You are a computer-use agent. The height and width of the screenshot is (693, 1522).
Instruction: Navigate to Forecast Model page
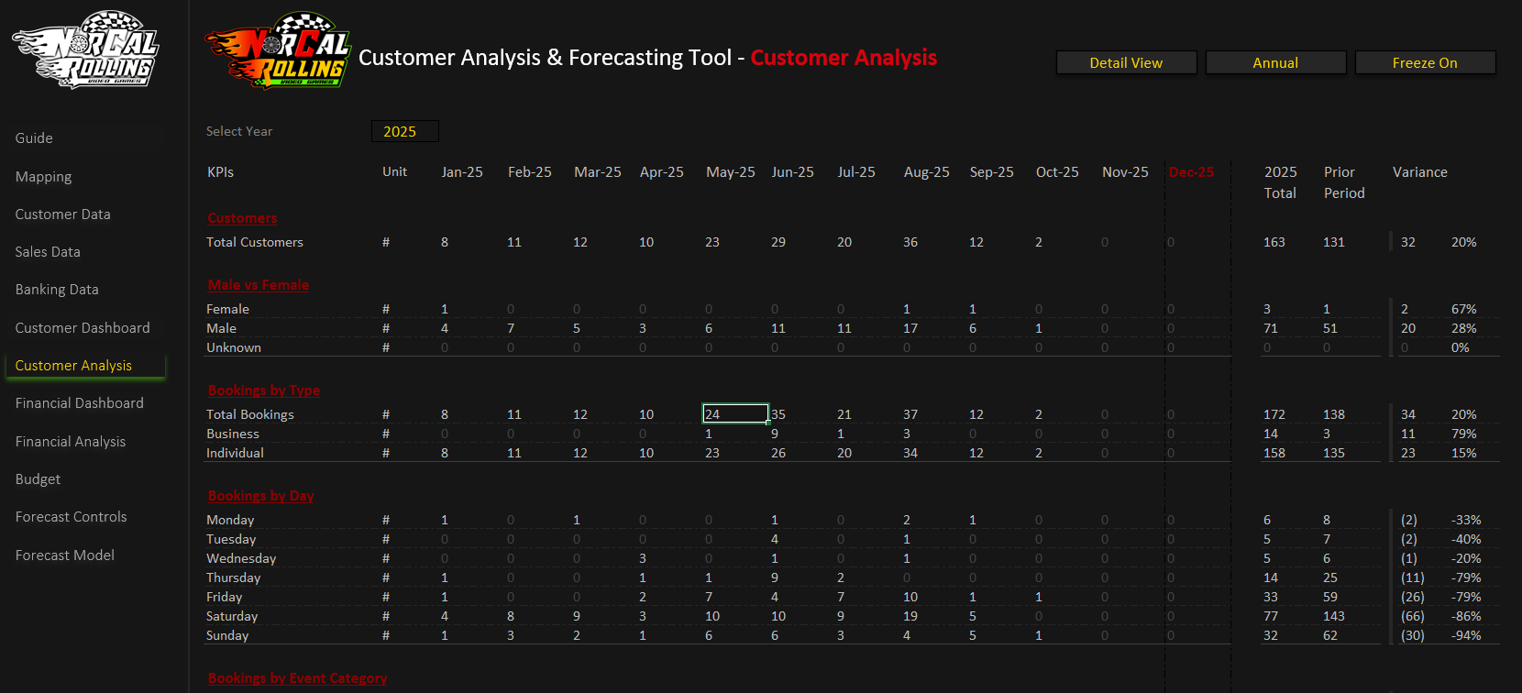tap(65, 555)
